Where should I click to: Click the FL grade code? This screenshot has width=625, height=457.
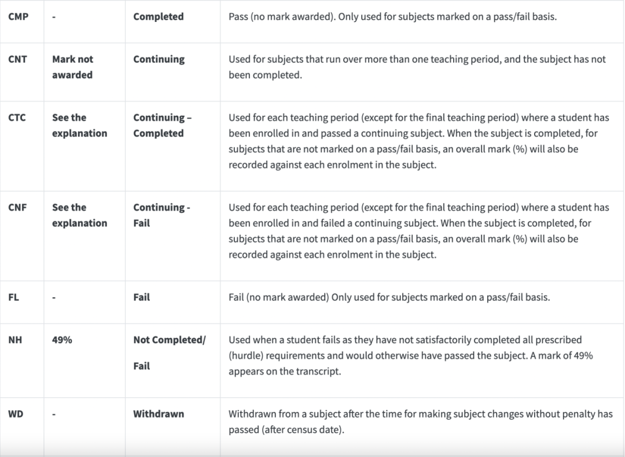[13, 297]
